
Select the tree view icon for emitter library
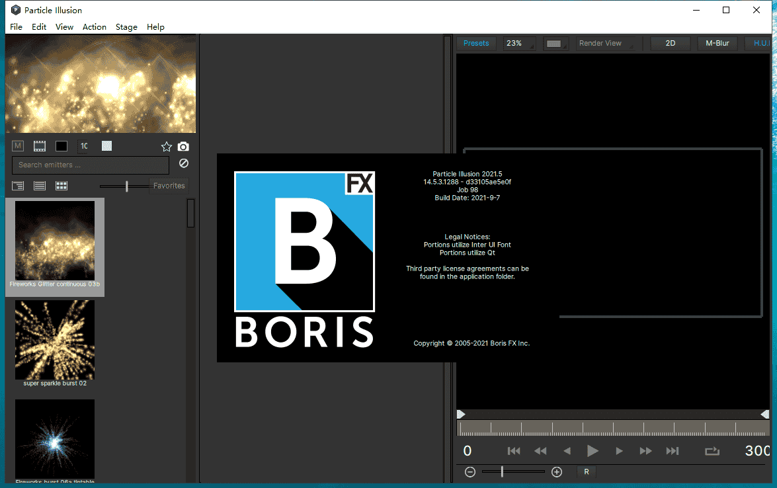click(17, 186)
